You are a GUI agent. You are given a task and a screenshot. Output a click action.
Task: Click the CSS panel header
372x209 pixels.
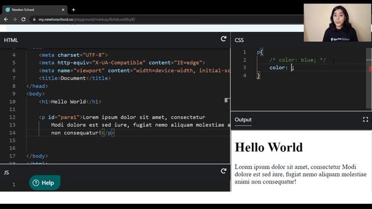[x=239, y=40]
